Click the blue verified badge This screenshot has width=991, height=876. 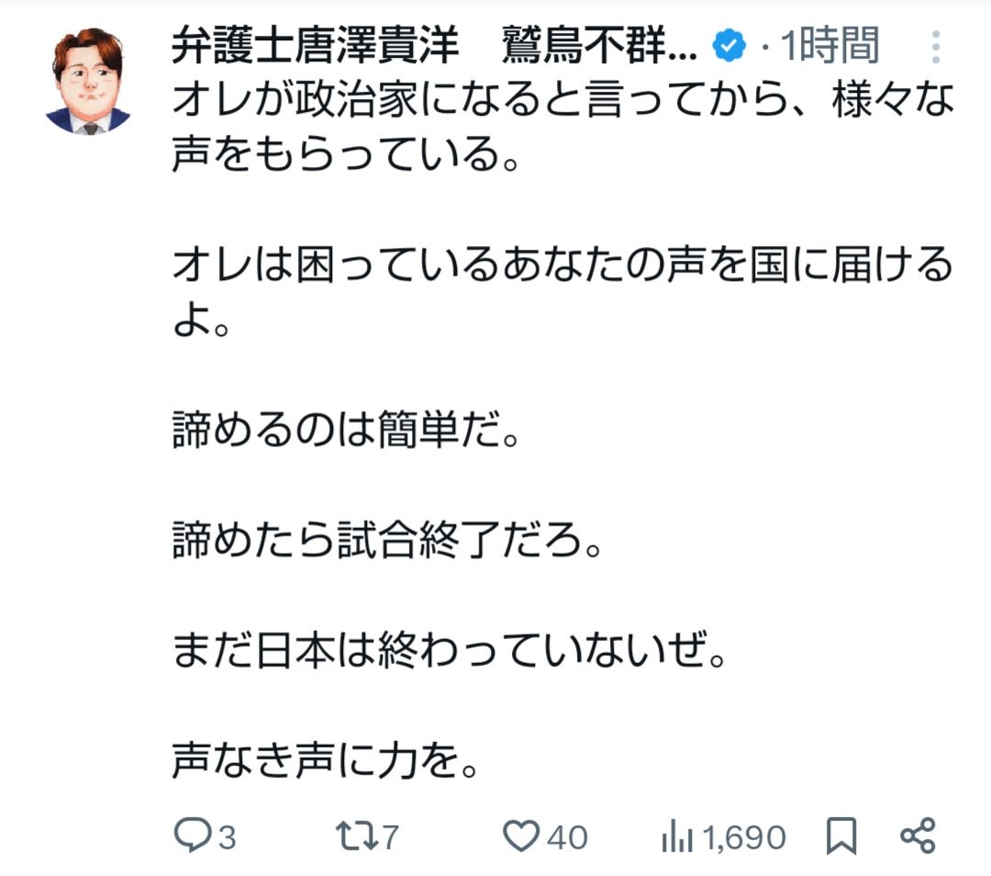729,47
